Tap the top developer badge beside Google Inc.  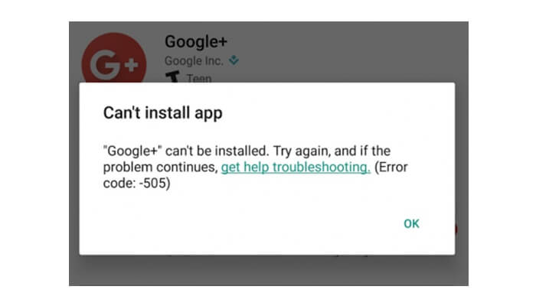234,60
